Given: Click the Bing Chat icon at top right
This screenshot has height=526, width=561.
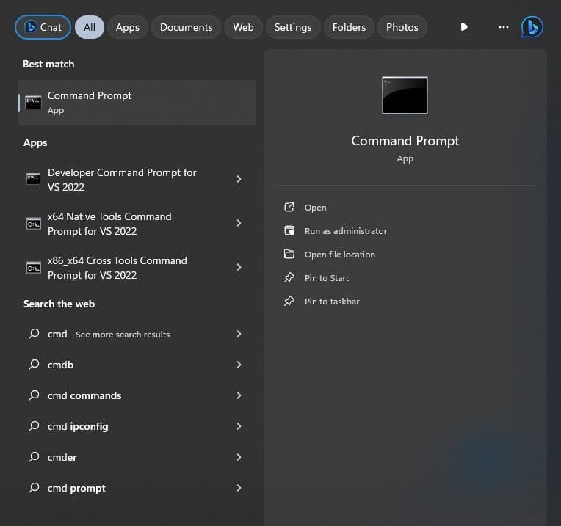Looking at the screenshot, I should (532, 27).
